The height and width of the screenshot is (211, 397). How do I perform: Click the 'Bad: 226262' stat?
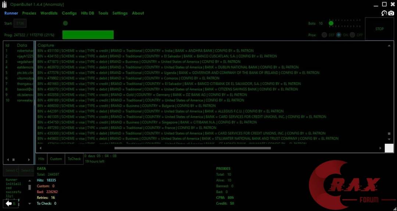[x=47, y=192]
